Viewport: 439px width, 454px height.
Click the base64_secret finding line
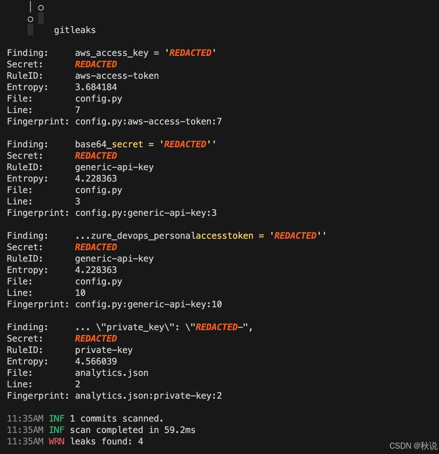pos(145,144)
